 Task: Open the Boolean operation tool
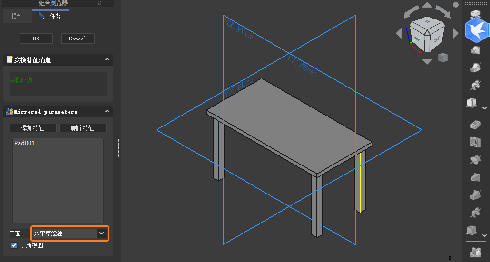coord(475,252)
